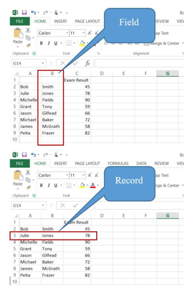
Task: Toggle Bold in the lower Excel ribbon
Action: point(41,185)
